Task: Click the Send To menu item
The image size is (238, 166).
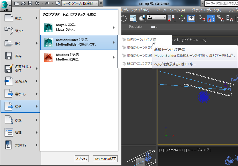Action: click(x=20, y=106)
